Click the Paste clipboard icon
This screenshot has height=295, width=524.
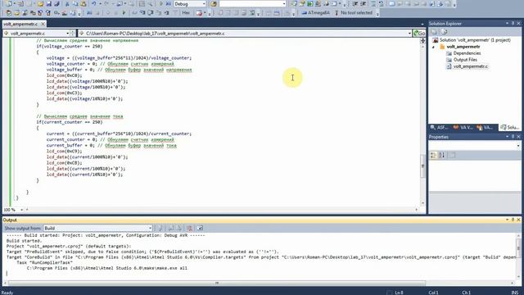pyautogui.click(x=84, y=4)
